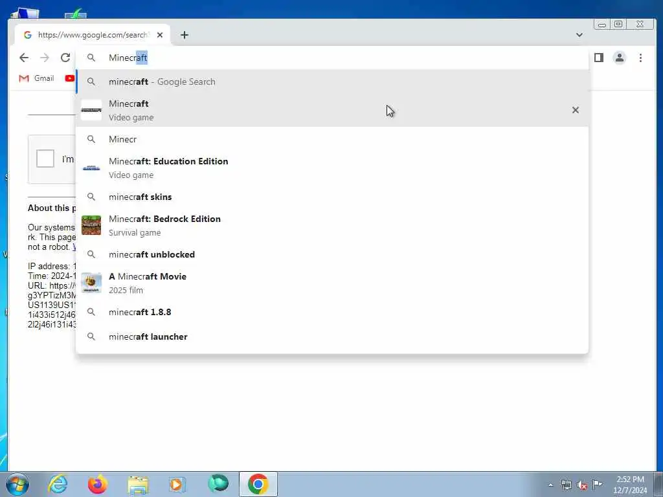Choose Minecraft: Bedrock Edition suggestion
The height and width of the screenshot is (497, 663).
point(332,225)
